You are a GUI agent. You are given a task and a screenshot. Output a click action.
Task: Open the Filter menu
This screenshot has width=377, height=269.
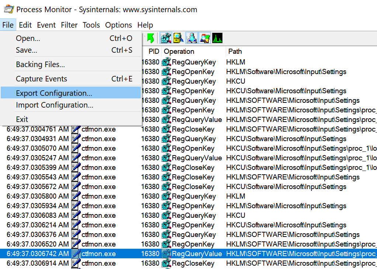pos(69,25)
